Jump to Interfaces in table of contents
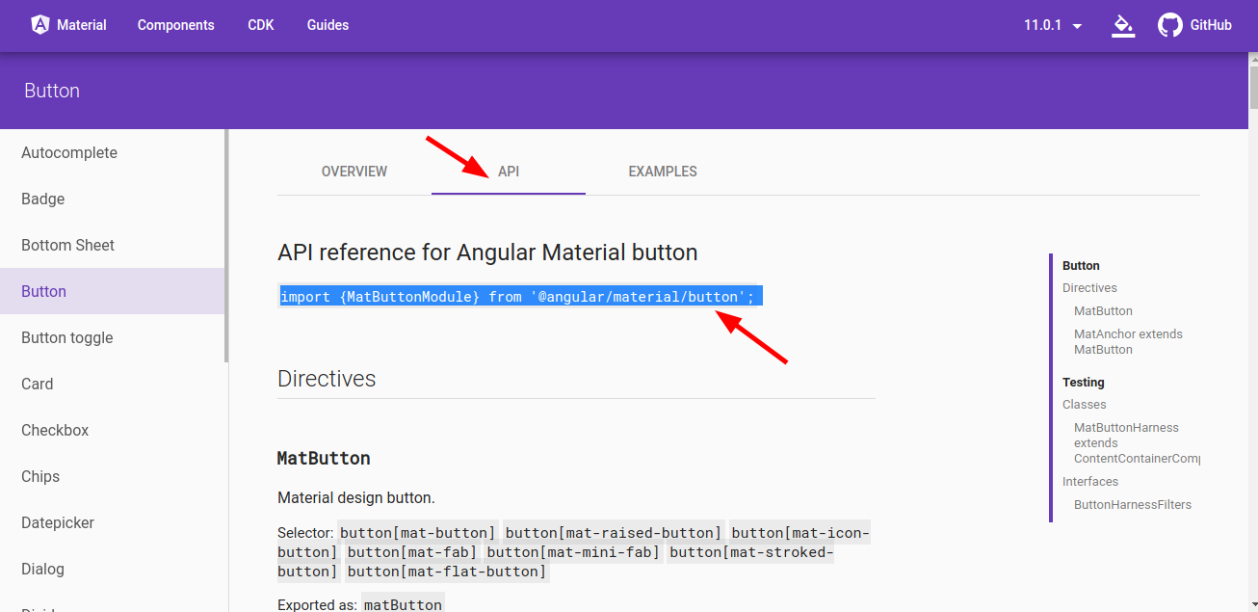Screen dimensions: 1258x612 [x=1090, y=482]
